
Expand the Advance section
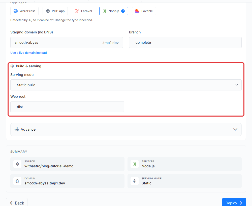pyautogui.click(x=126, y=129)
